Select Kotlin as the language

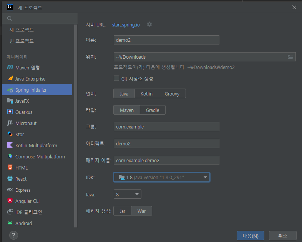pos(146,94)
